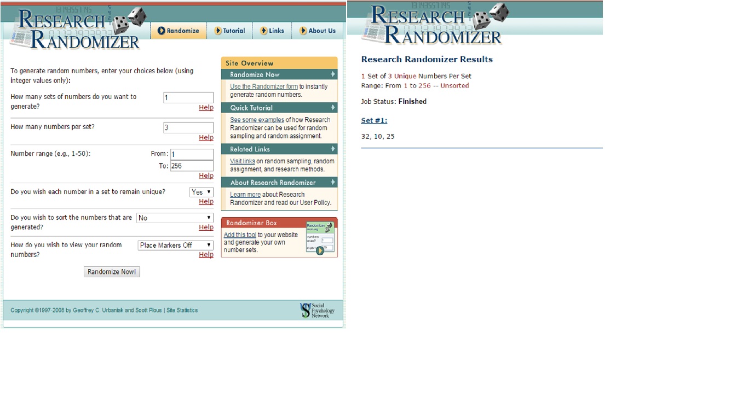The height and width of the screenshot is (420, 748).
Task: Click the See some examples link
Action: pyautogui.click(x=257, y=120)
